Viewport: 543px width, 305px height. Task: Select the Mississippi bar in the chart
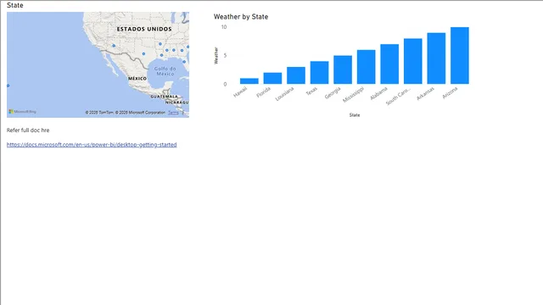point(366,67)
